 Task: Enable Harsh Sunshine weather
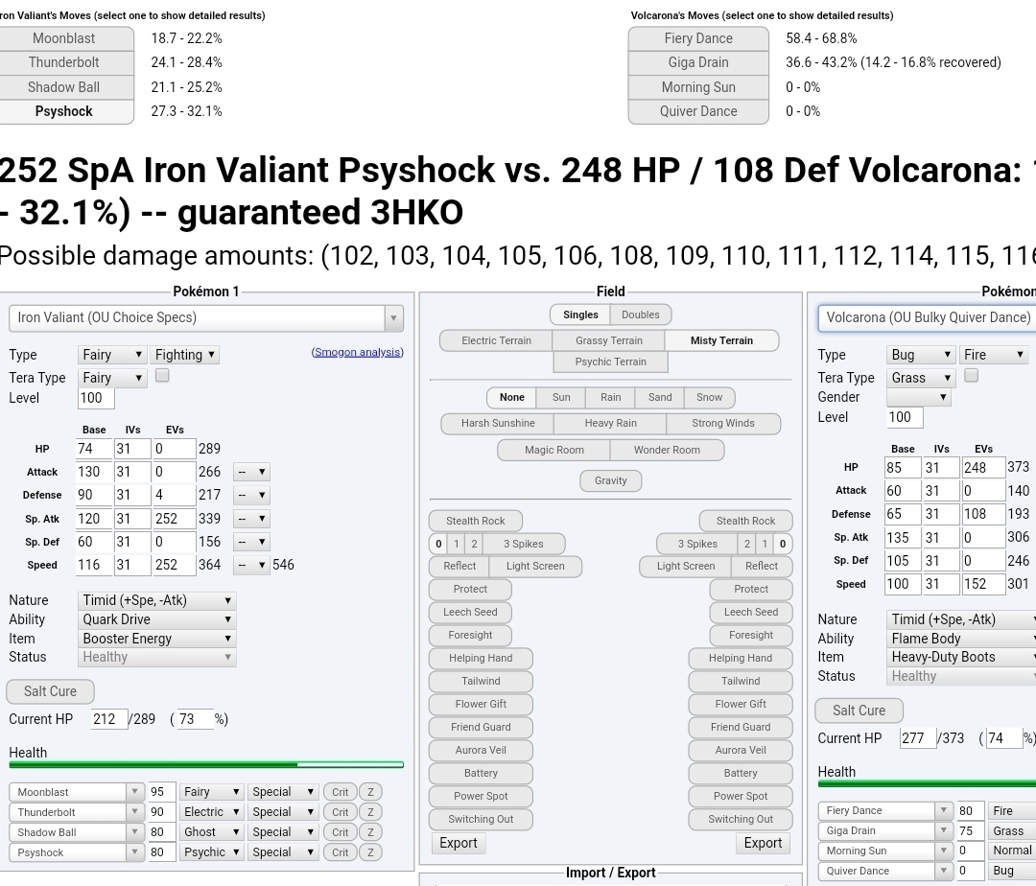click(x=498, y=423)
